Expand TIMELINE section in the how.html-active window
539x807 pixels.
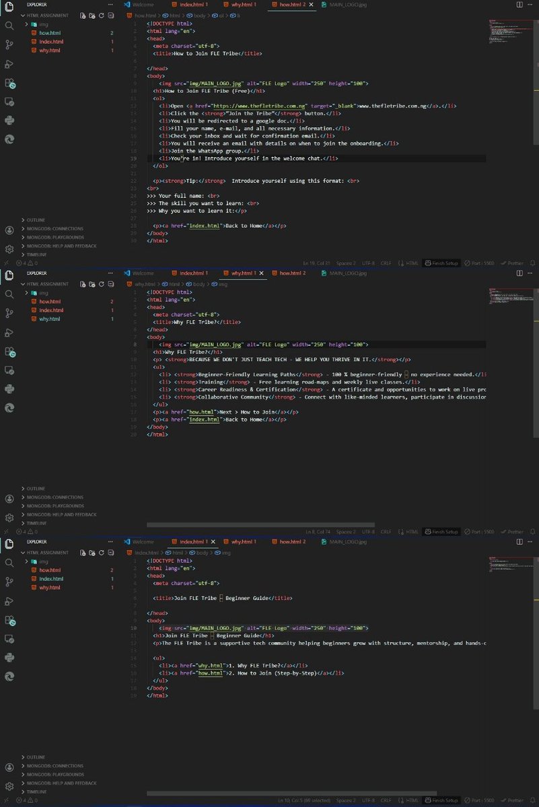coord(35,255)
